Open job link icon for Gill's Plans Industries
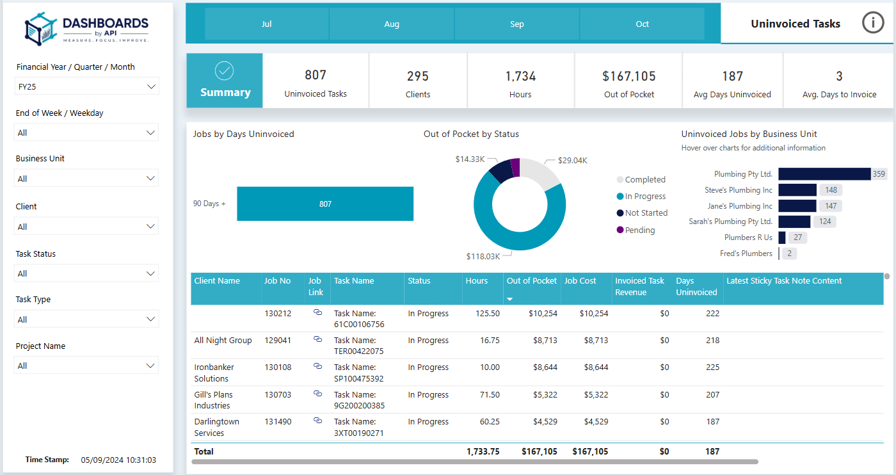 click(x=317, y=394)
